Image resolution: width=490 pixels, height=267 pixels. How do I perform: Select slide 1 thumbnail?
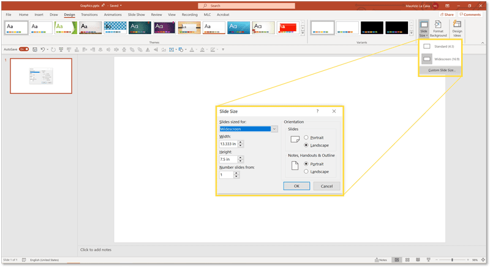[x=41, y=76]
